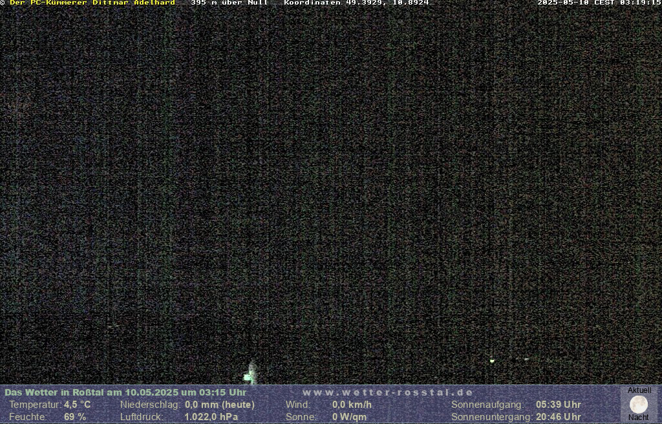Image resolution: width=662 pixels, height=424 pixels.
Task: Select the sunrise time '05:39 Uhr'
Action: point(559,405)
